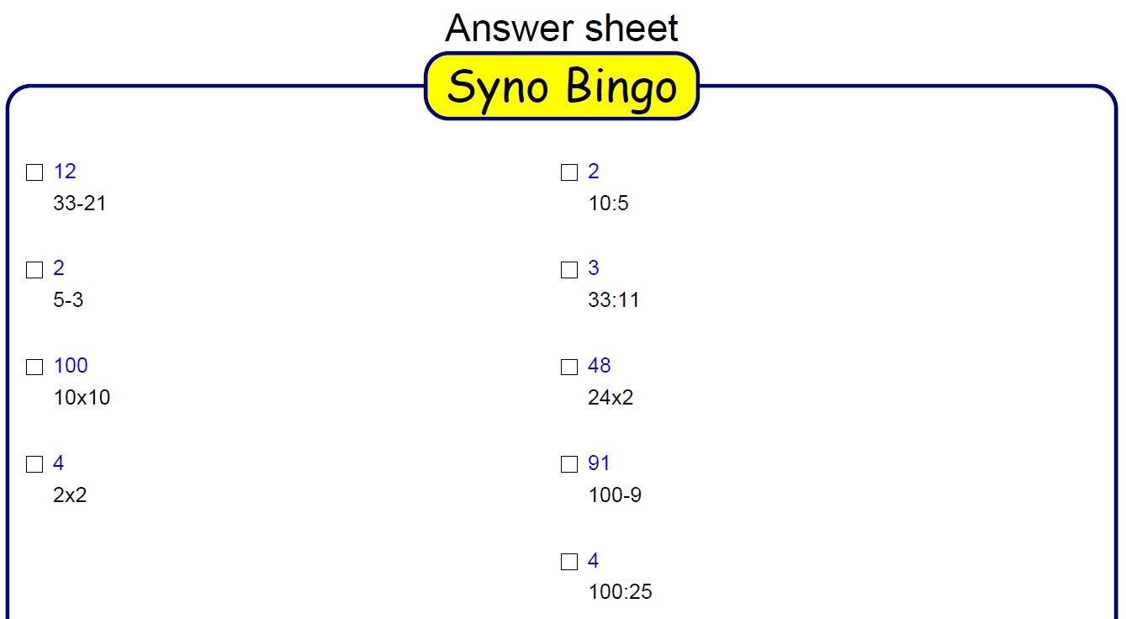
Task: Check the box beside the 10:5 answer
Action: point(569,172)
